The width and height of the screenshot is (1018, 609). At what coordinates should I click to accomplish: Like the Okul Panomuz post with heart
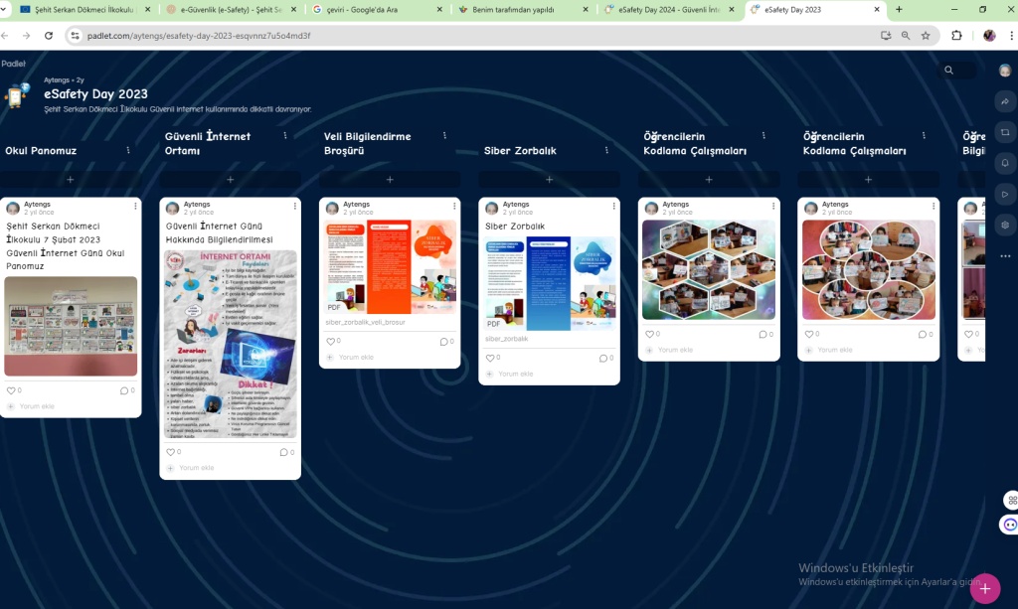(x=11, y=390)
